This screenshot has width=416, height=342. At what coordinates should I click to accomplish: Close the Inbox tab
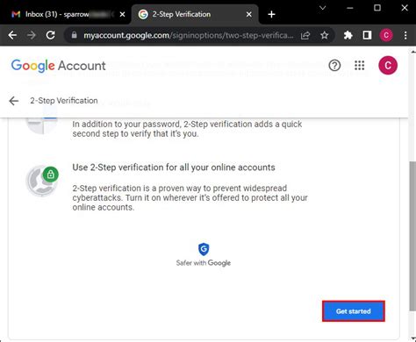tap(123, 14)
